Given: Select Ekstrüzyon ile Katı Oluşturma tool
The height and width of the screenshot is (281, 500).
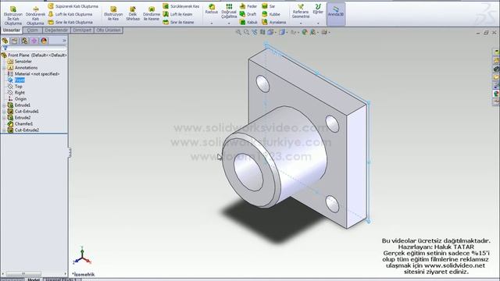Looking at the screenshot, I should (x=12, y=16).
